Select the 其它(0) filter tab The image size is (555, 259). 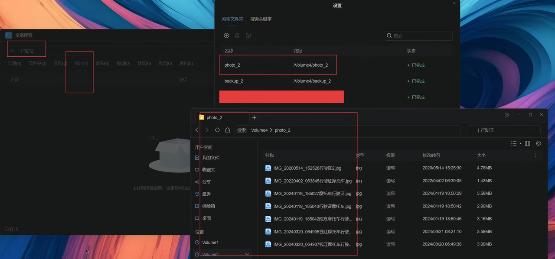[x=186, y=63]
